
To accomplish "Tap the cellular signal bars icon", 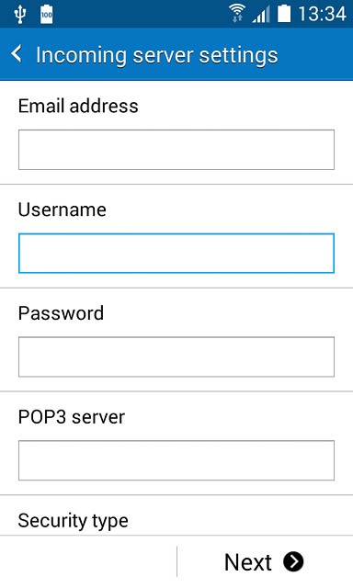I will click(x=261, y=15).
